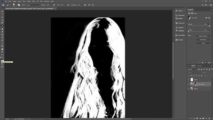This screenshot has height=120, width=213.
Task: Open tool preset picker arrow beside brush
Action: [x=10, y=5]
